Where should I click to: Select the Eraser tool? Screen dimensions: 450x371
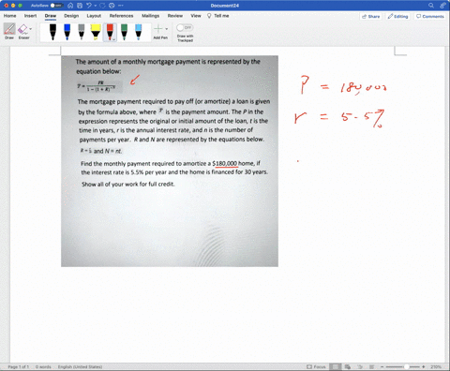[22, 31]
